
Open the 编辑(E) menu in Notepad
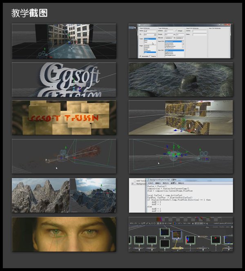tap(158, 183)
